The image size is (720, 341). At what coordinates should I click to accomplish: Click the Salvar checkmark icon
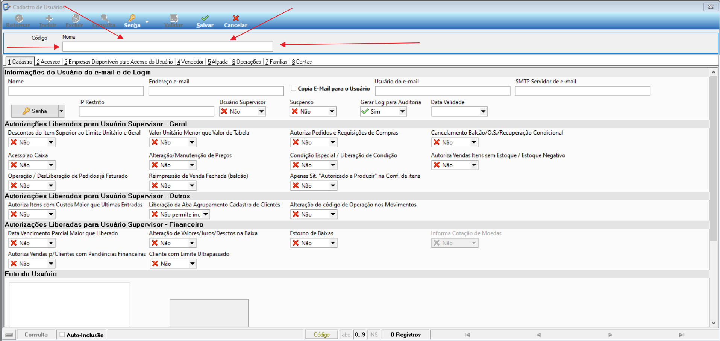205,18
